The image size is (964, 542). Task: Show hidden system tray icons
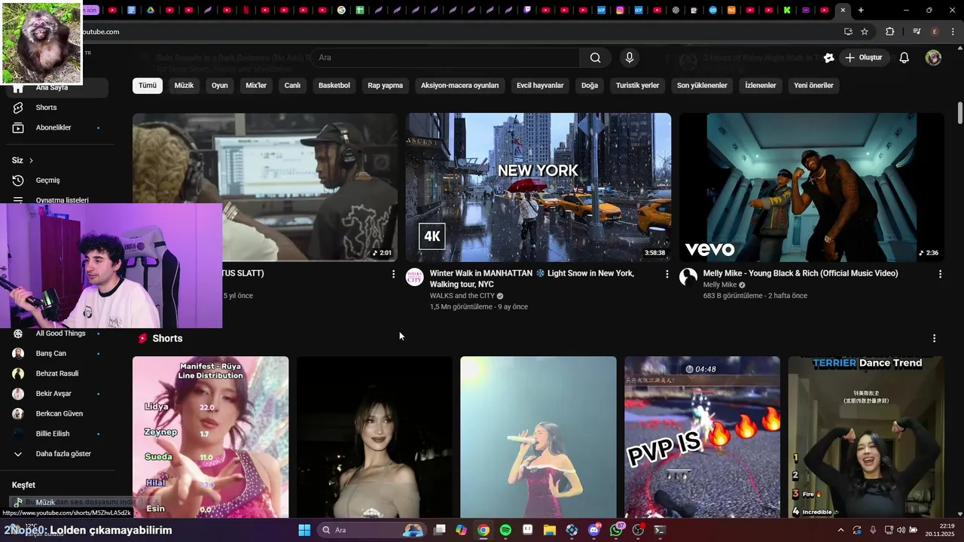tap(840, 530)
